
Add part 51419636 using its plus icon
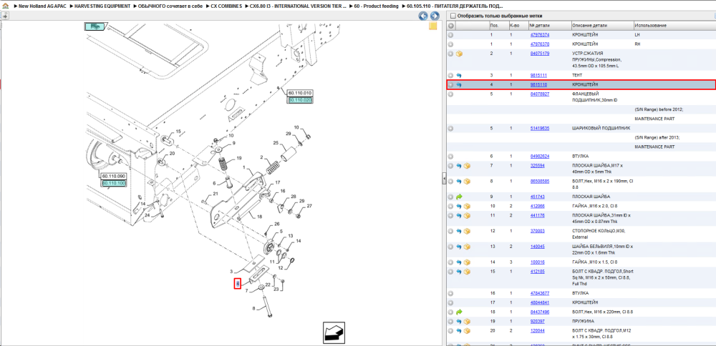[450, 129]
